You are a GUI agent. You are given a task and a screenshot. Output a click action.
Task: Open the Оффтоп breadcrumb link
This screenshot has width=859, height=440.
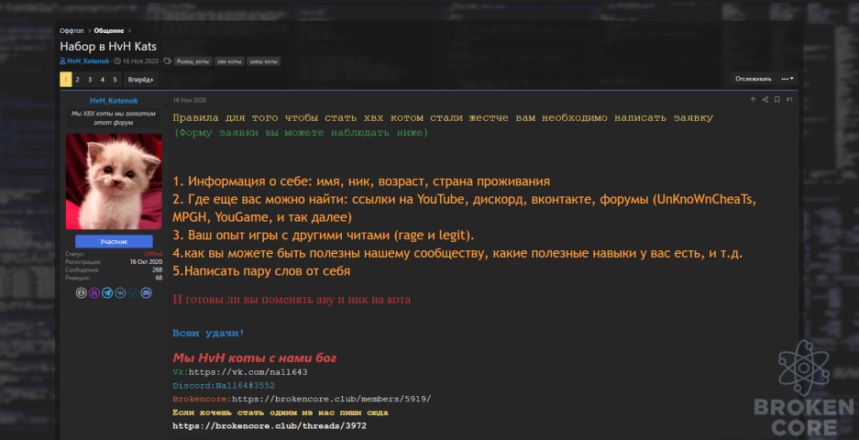tap(72, 30)
